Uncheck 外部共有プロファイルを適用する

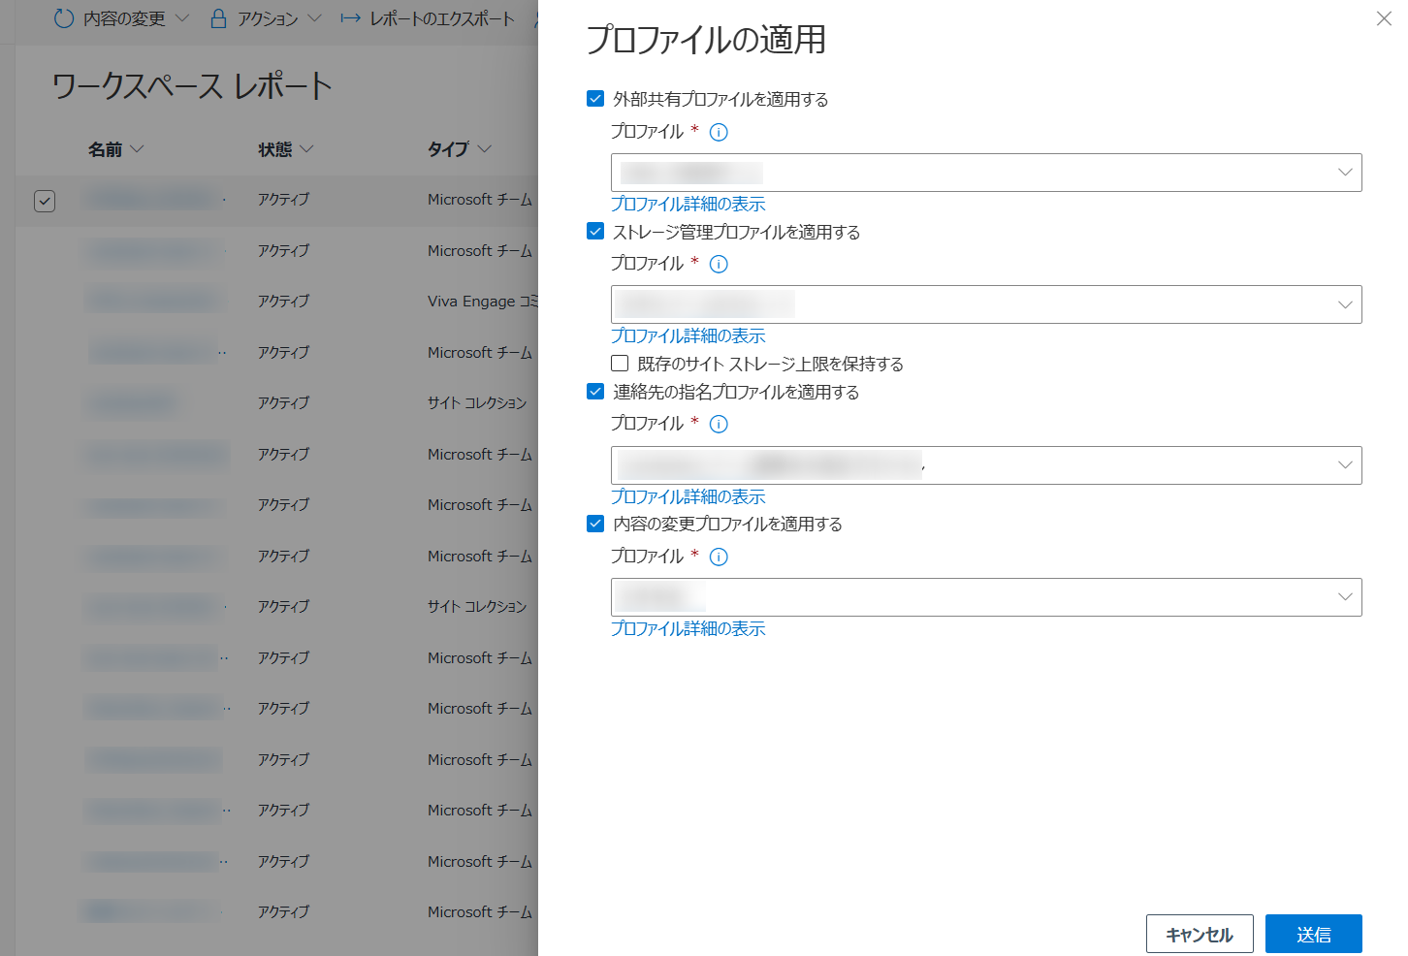pos(595,98)
